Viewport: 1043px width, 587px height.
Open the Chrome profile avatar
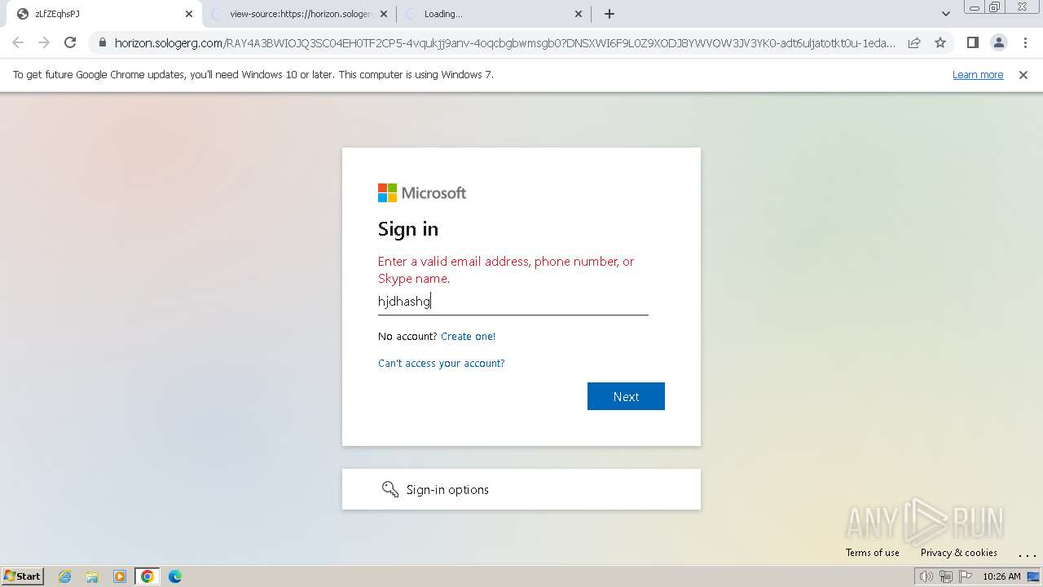coord(998,42)
